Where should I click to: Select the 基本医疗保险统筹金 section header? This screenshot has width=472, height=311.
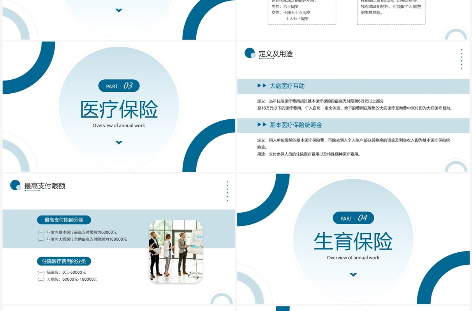(296, 125)
